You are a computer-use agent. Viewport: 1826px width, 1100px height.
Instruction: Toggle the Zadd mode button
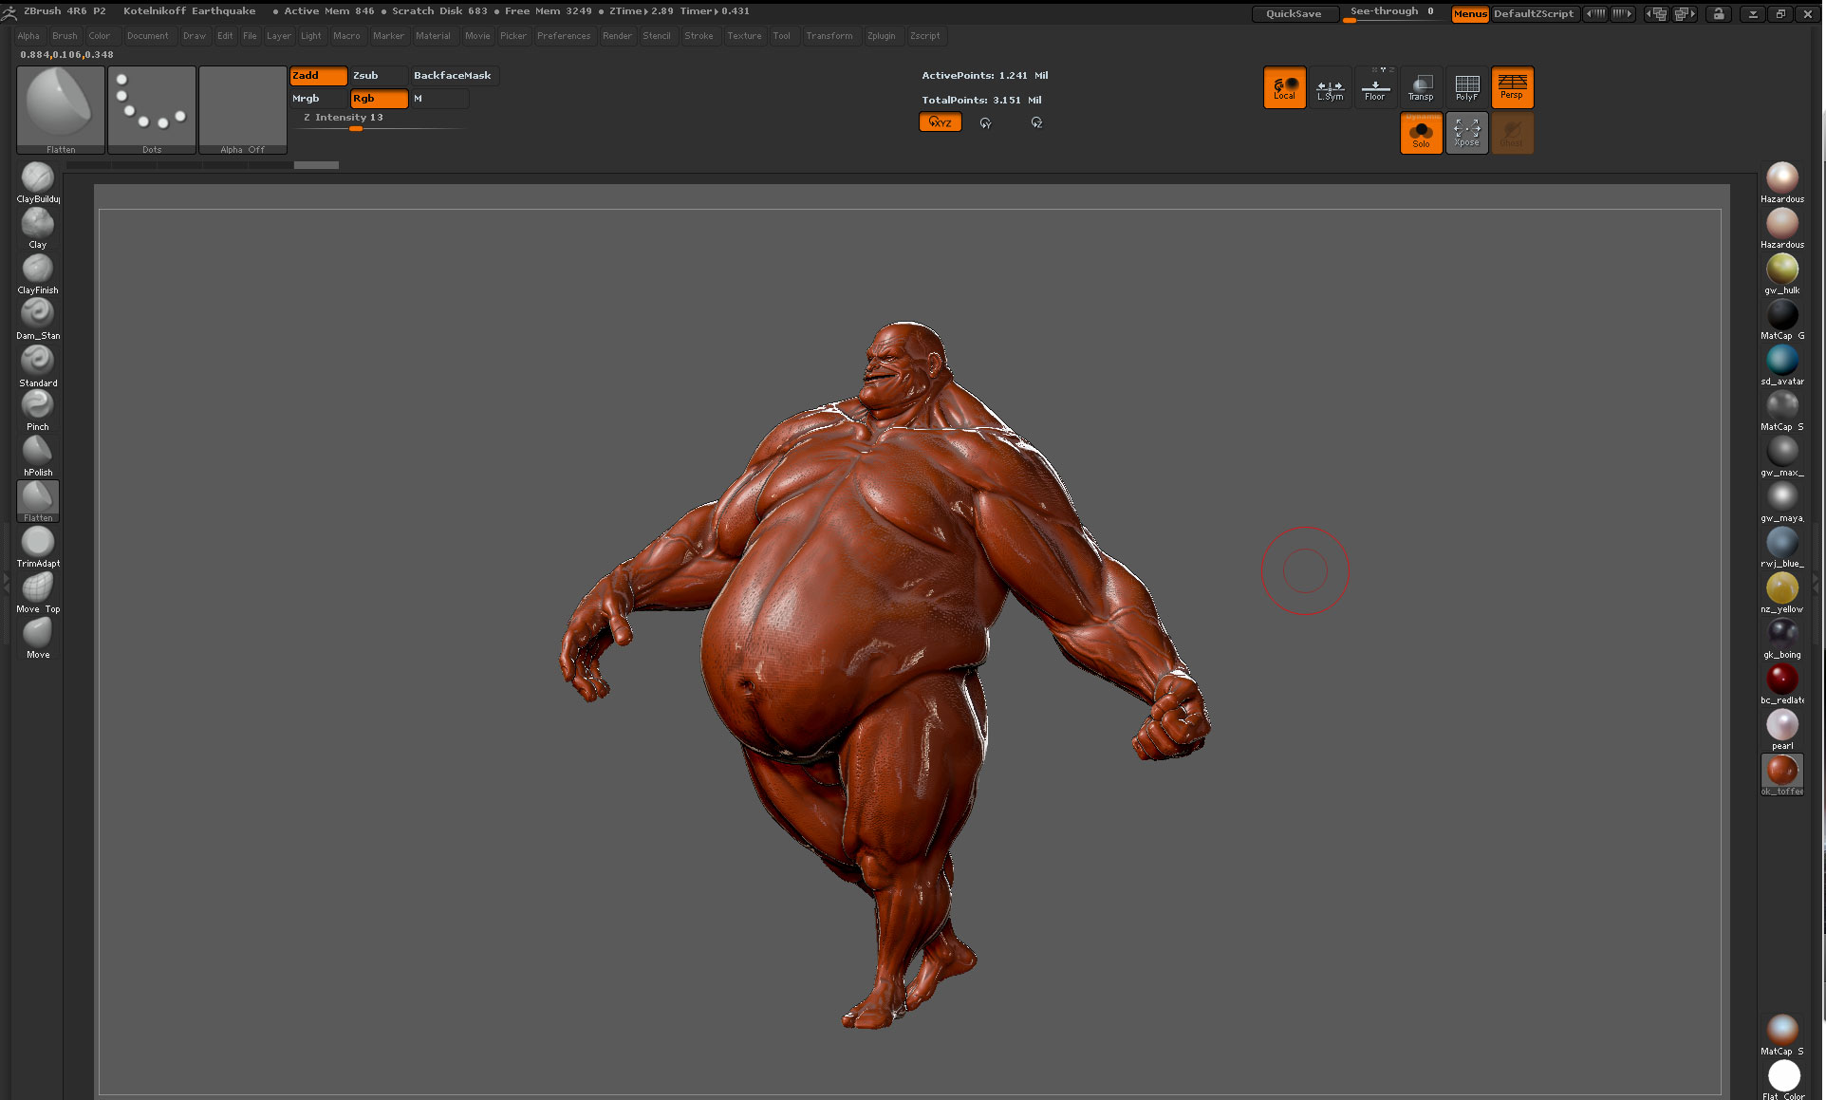(318, 75)
